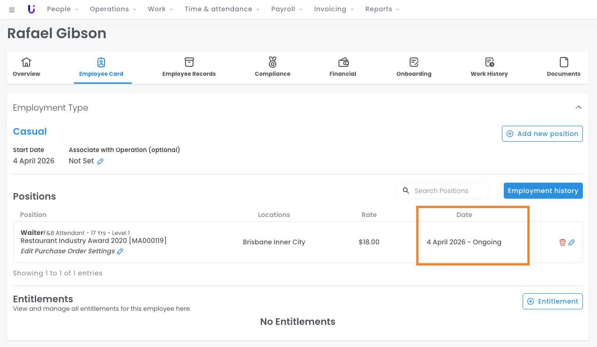View the Work History tab
This screenshot has width=597, height=347.
coord(489,67)
